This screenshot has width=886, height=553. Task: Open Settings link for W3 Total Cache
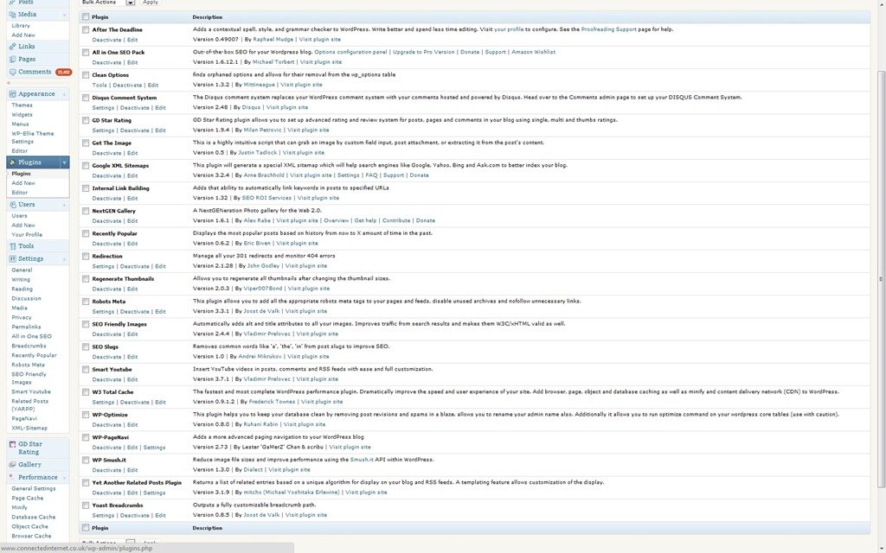coord(103,403)
